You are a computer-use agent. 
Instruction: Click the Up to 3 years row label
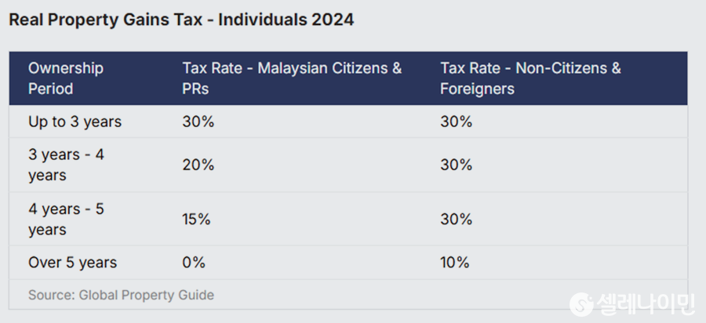[75, 122]
